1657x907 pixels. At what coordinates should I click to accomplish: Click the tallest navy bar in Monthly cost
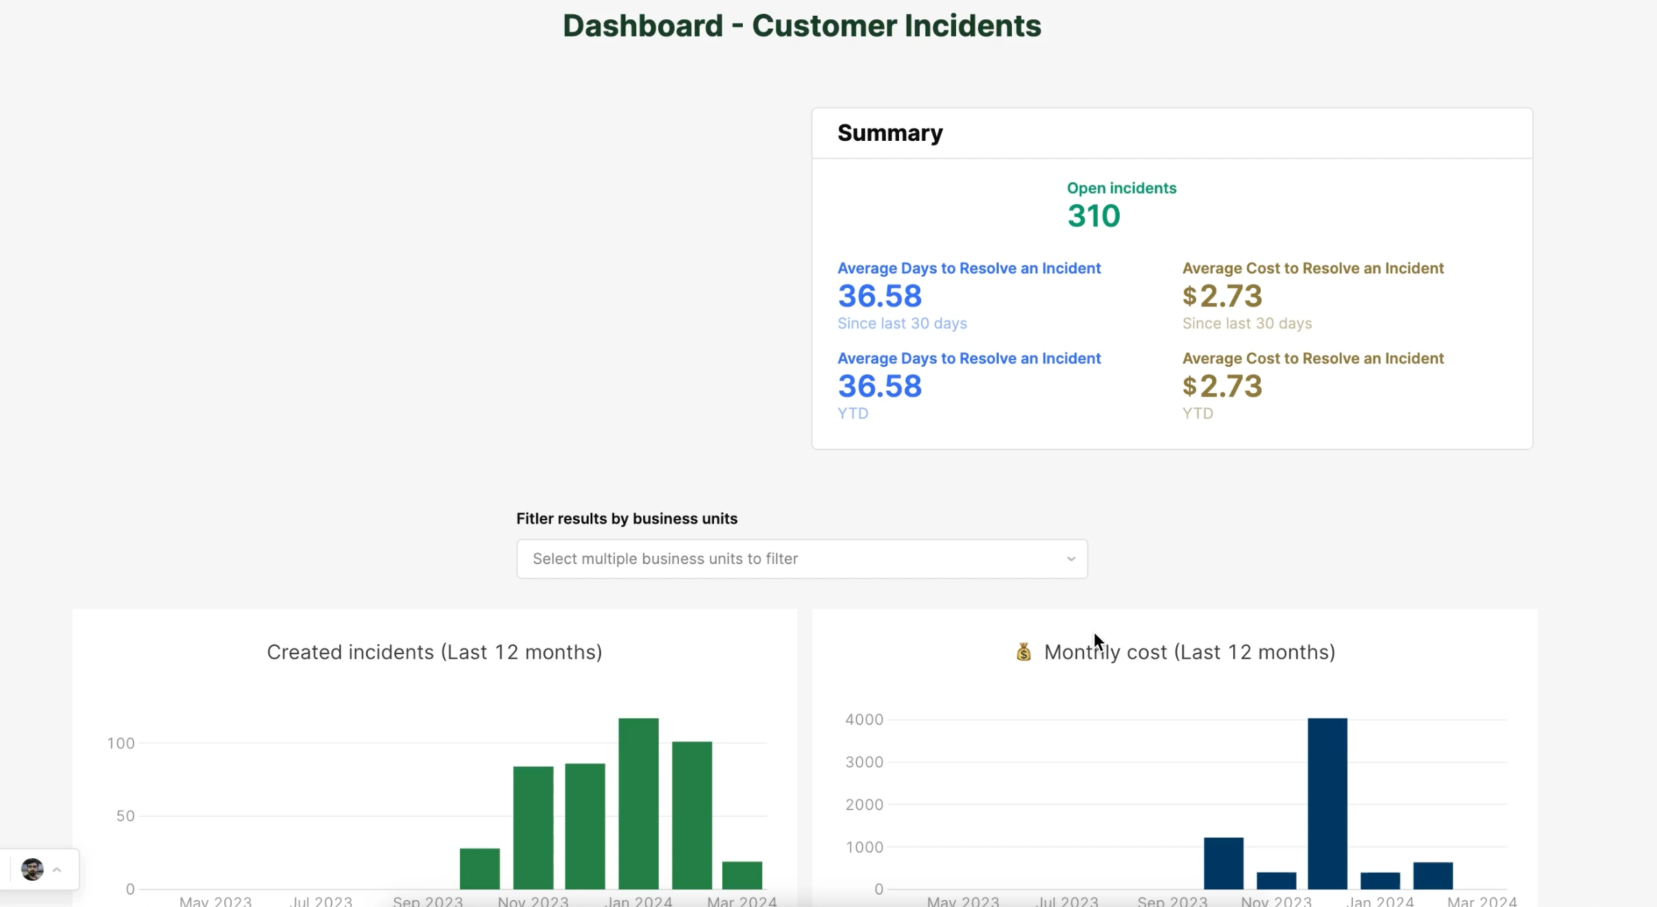(1327, 803)
